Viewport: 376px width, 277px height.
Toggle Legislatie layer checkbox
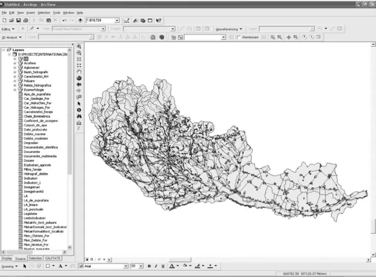(x=20, y=214)
